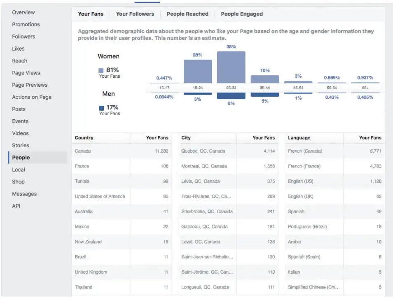The height and width of the screenshot is (302, 393).
Task: Select the Promotions sidebar item
Action: point(26,24)
